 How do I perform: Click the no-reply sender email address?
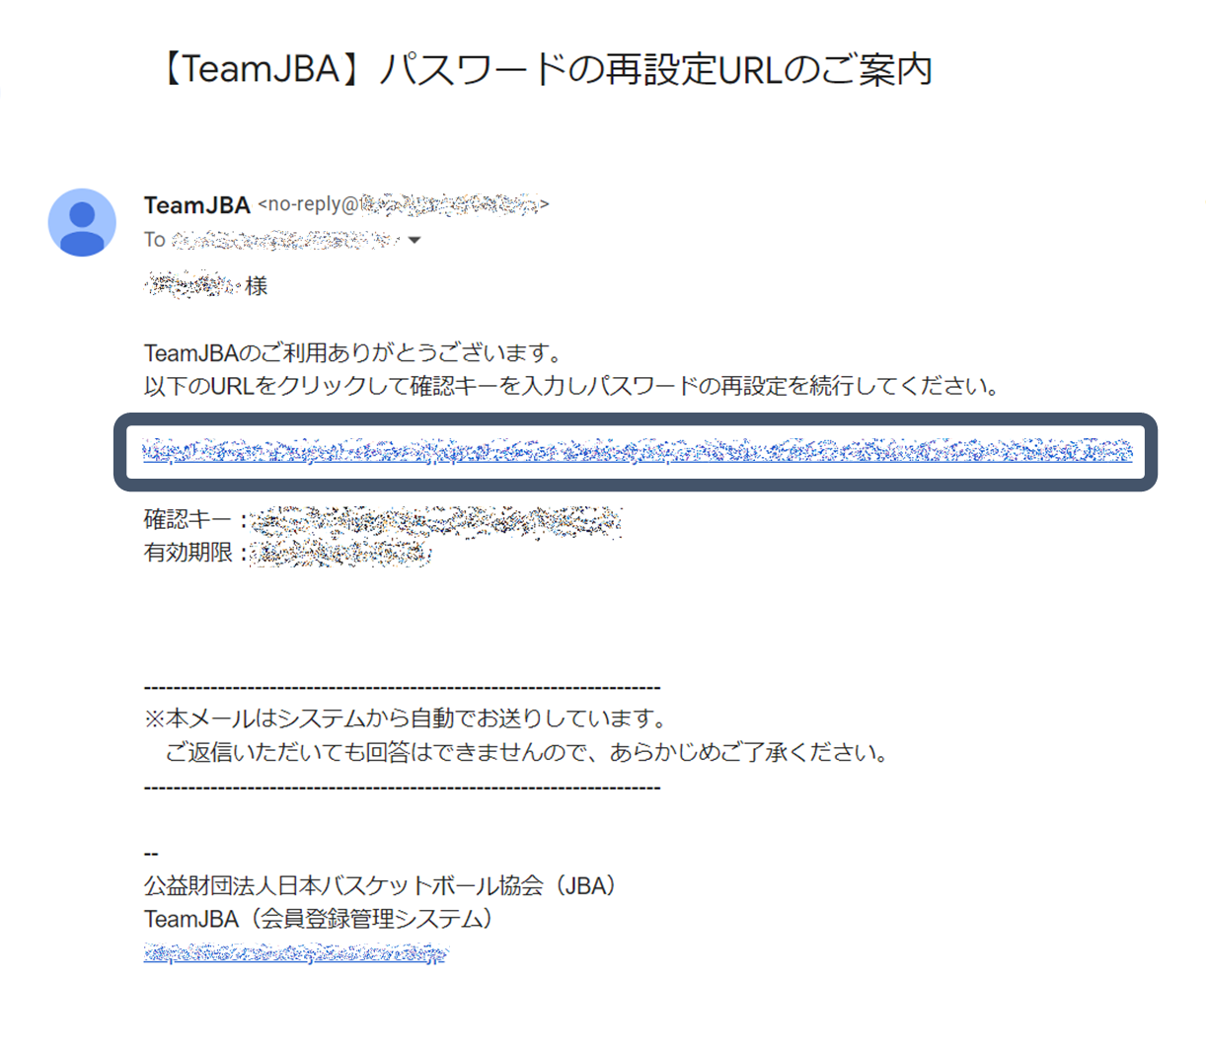pyautogui.click(x=404, y=204)
